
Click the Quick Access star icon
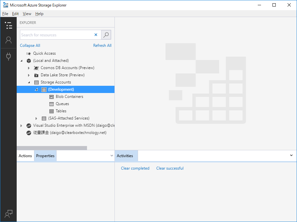pyautogui.click(x=28, y=53)
